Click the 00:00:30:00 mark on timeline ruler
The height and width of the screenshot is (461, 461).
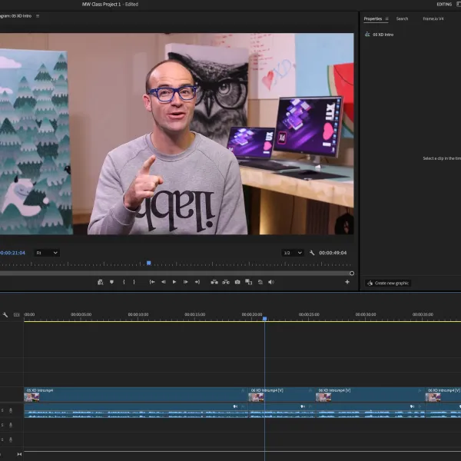pos(366,314)
